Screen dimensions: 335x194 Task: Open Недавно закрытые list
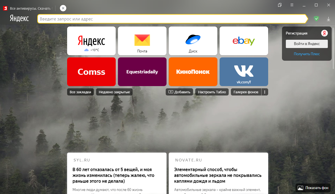(x=114, y=92)
